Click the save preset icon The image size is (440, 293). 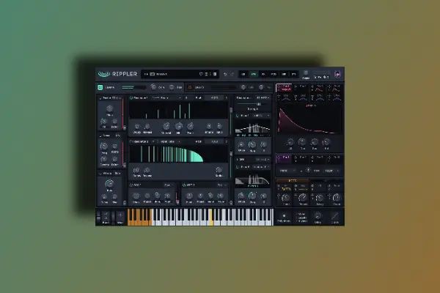coord(206,74)
